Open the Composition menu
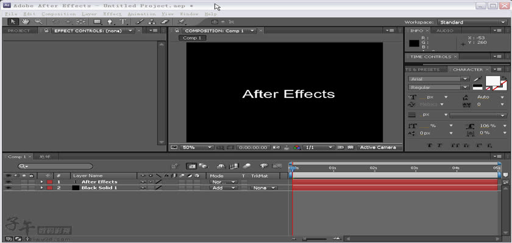 (59, 14)
